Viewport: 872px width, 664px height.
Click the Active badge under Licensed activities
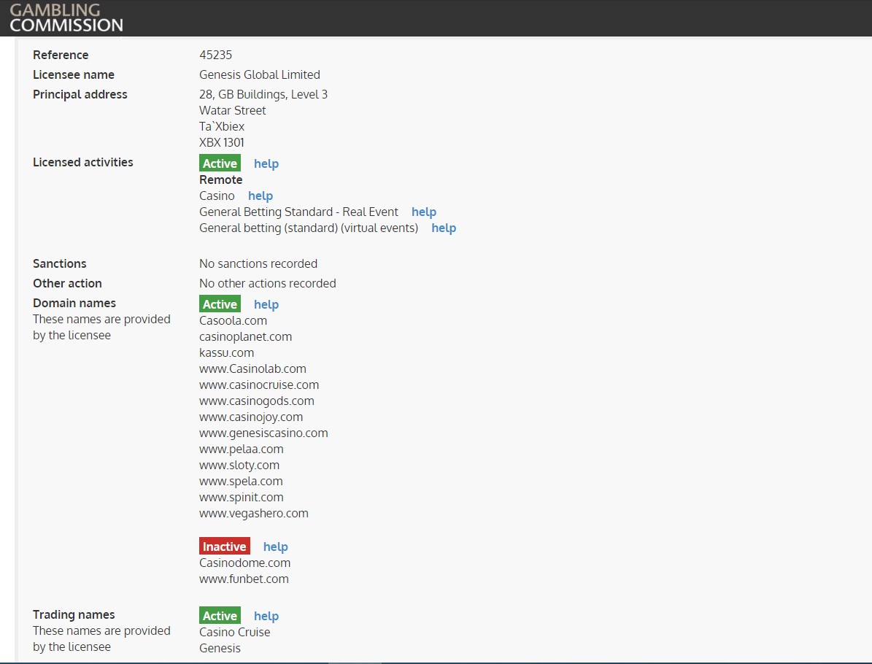220,163
